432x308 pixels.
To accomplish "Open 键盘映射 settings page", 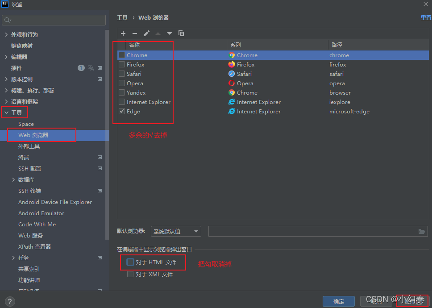I will coord(22,46).
